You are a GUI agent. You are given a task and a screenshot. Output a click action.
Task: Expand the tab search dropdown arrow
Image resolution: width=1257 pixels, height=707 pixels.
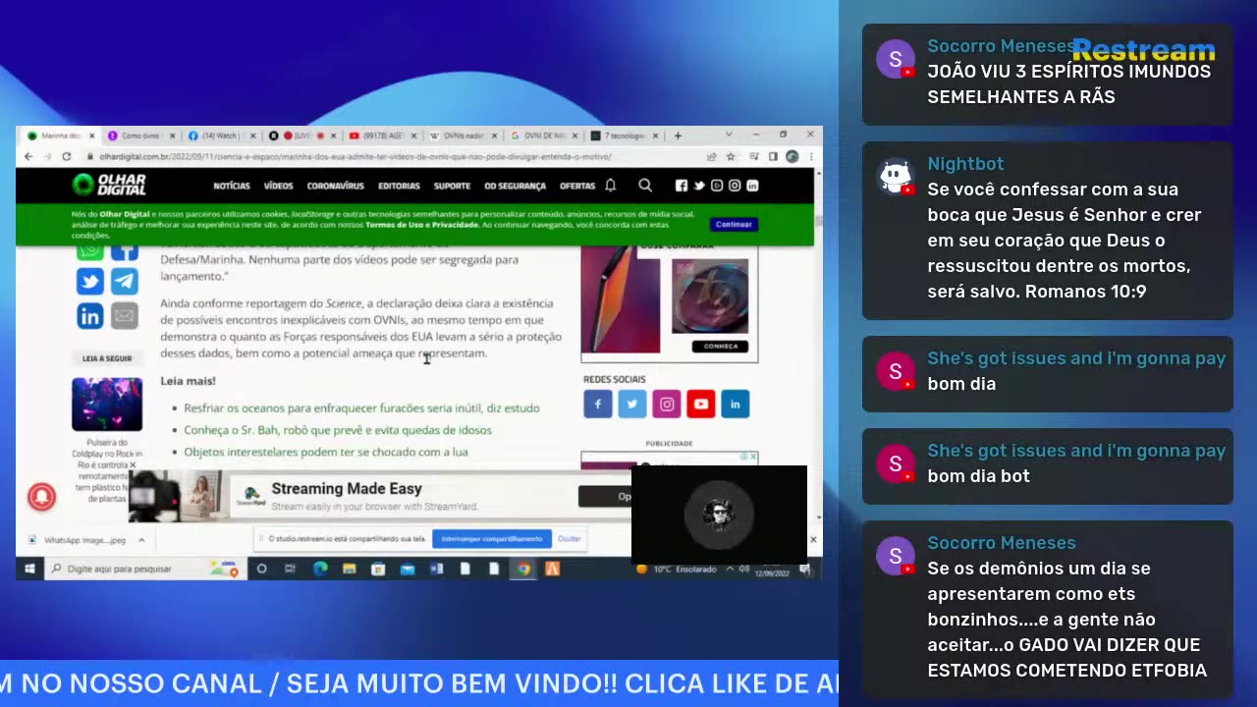729,134
